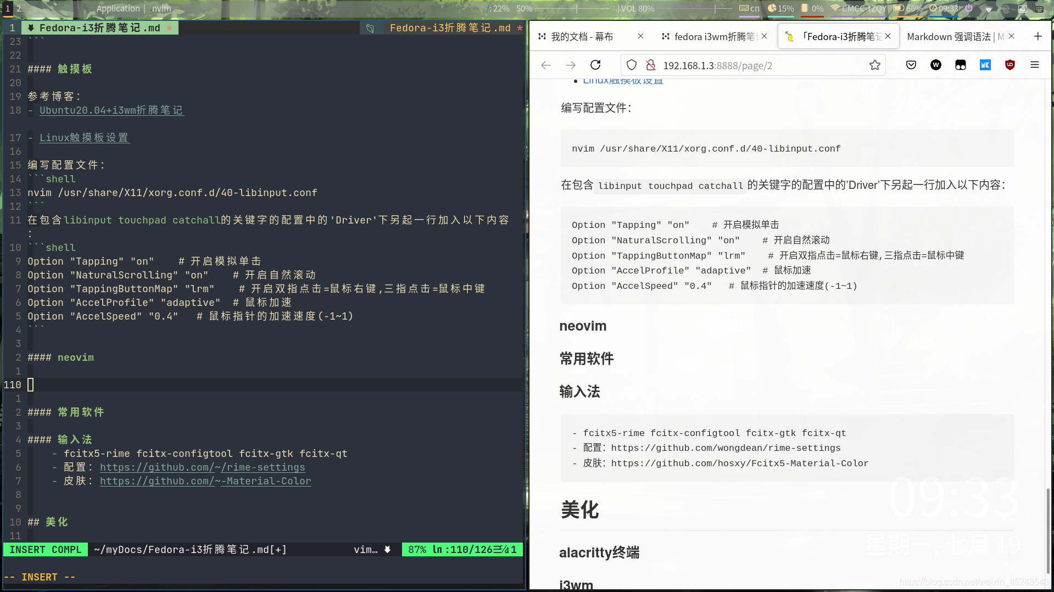Screen dimensions: 1054x592
Task: Click the 美化 heading in preview
Action: point(579,510)
